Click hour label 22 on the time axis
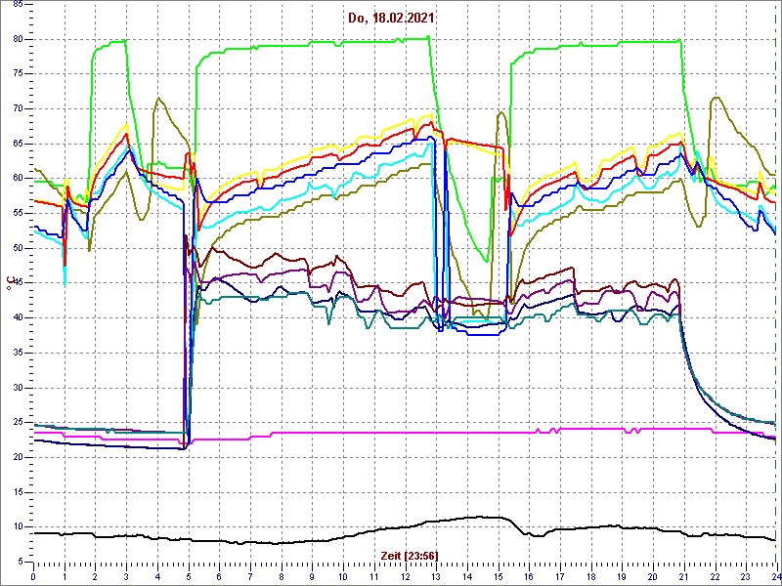The width and height of the screenshot is (782, 586). tap(716, 576)
